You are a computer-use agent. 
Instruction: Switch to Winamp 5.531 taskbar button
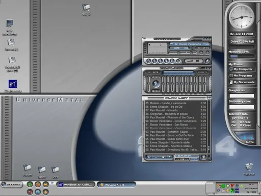pos(116,185)
